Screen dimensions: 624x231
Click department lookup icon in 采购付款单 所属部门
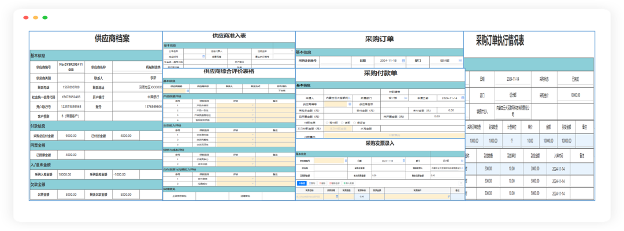click(406, 98)
